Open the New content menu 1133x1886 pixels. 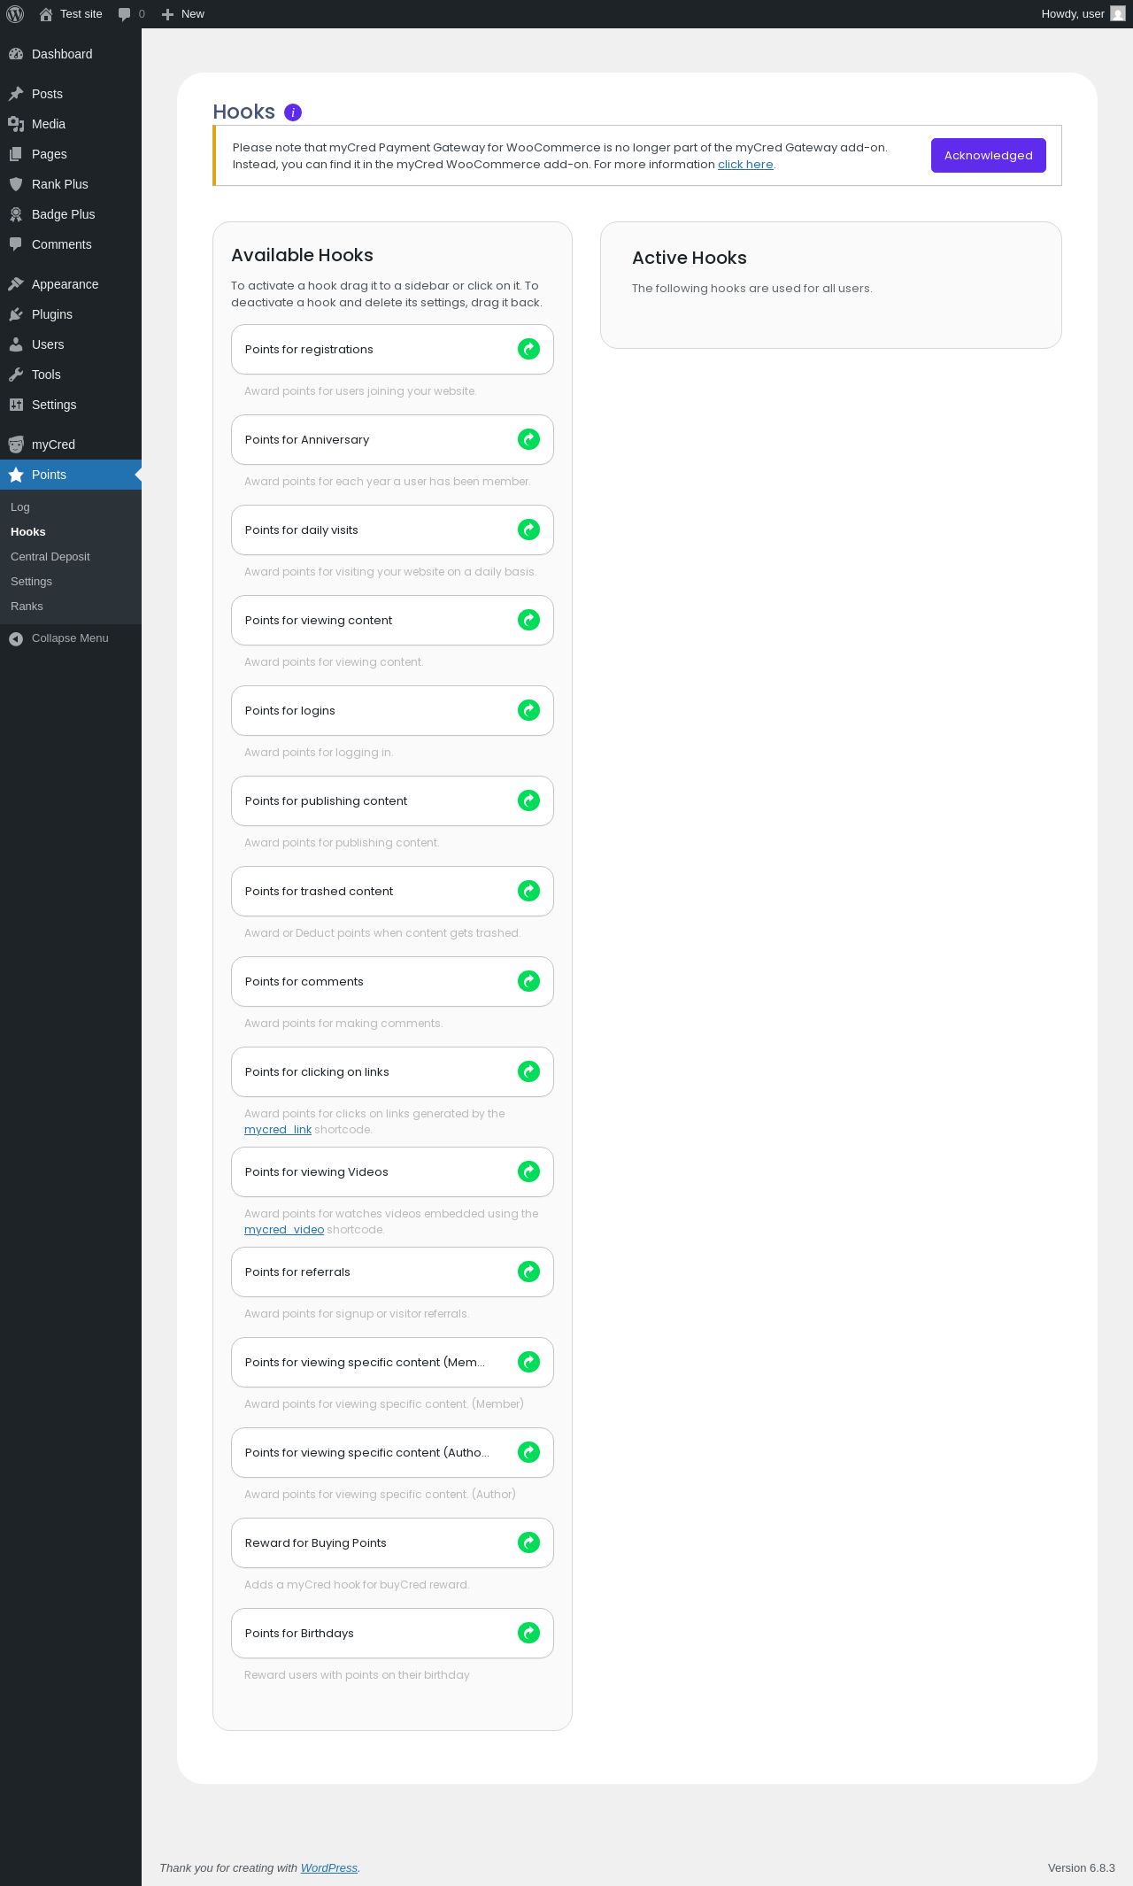coord(183,14)
